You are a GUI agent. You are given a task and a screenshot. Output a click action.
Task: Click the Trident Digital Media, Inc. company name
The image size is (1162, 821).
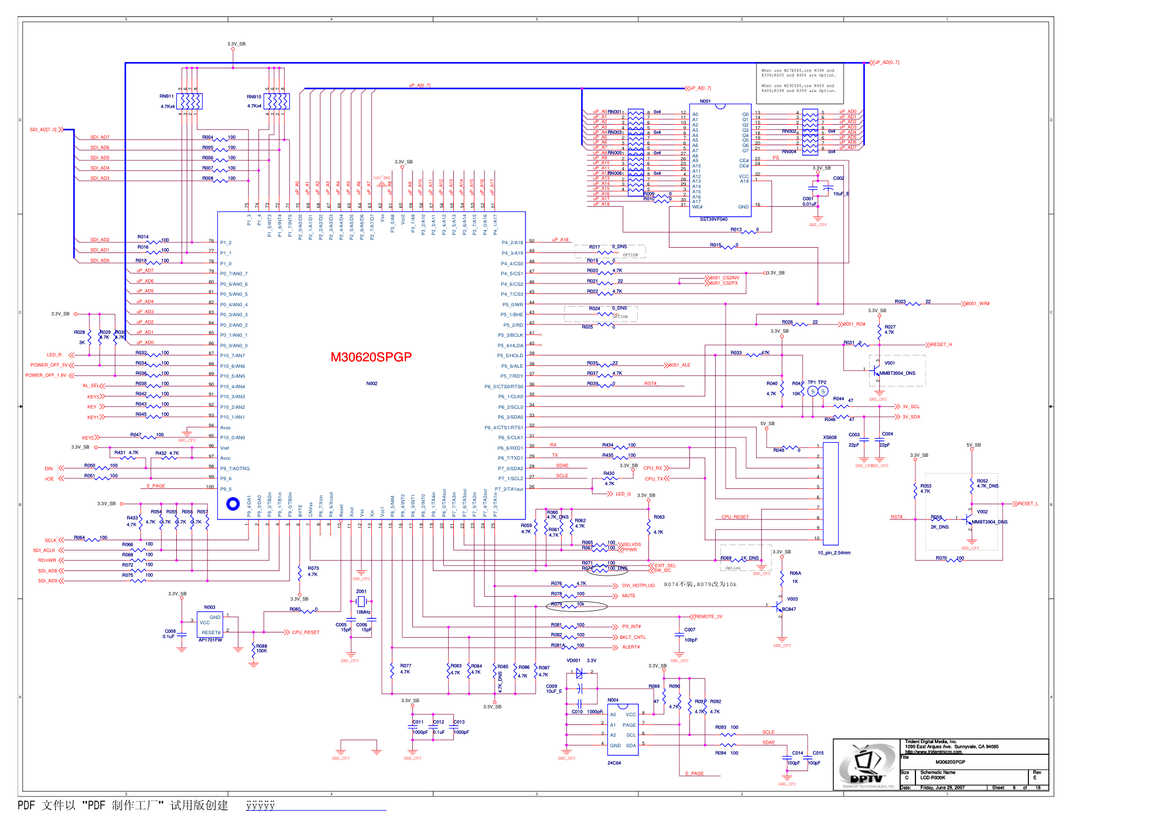pos(930,742)
